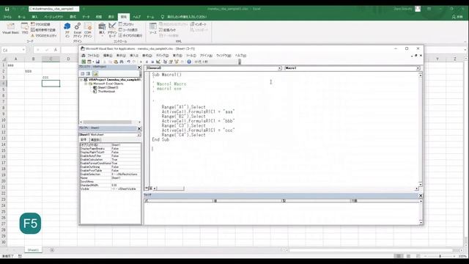Collapse the Microsoft Excel Objects folder
This screenshot has height=264, width=469.
[x=86, y=84]
